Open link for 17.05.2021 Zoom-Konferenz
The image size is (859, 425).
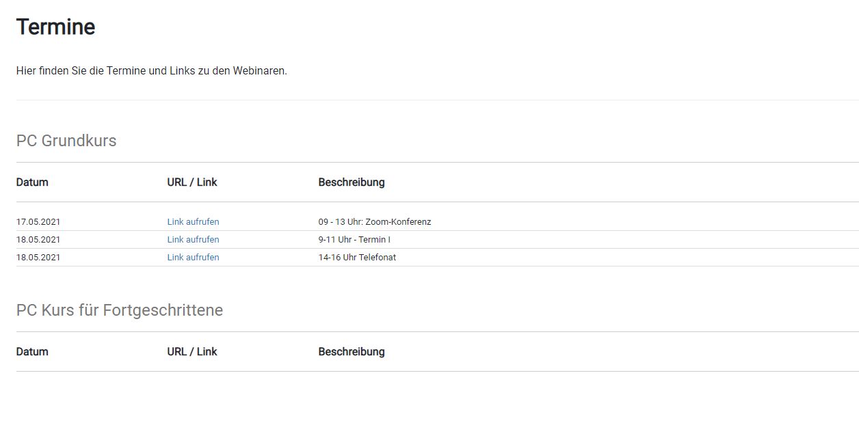(x=193, y=222)
